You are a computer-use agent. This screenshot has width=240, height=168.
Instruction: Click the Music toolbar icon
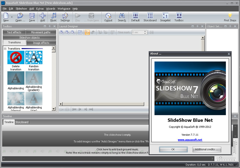tap(53, 17)
